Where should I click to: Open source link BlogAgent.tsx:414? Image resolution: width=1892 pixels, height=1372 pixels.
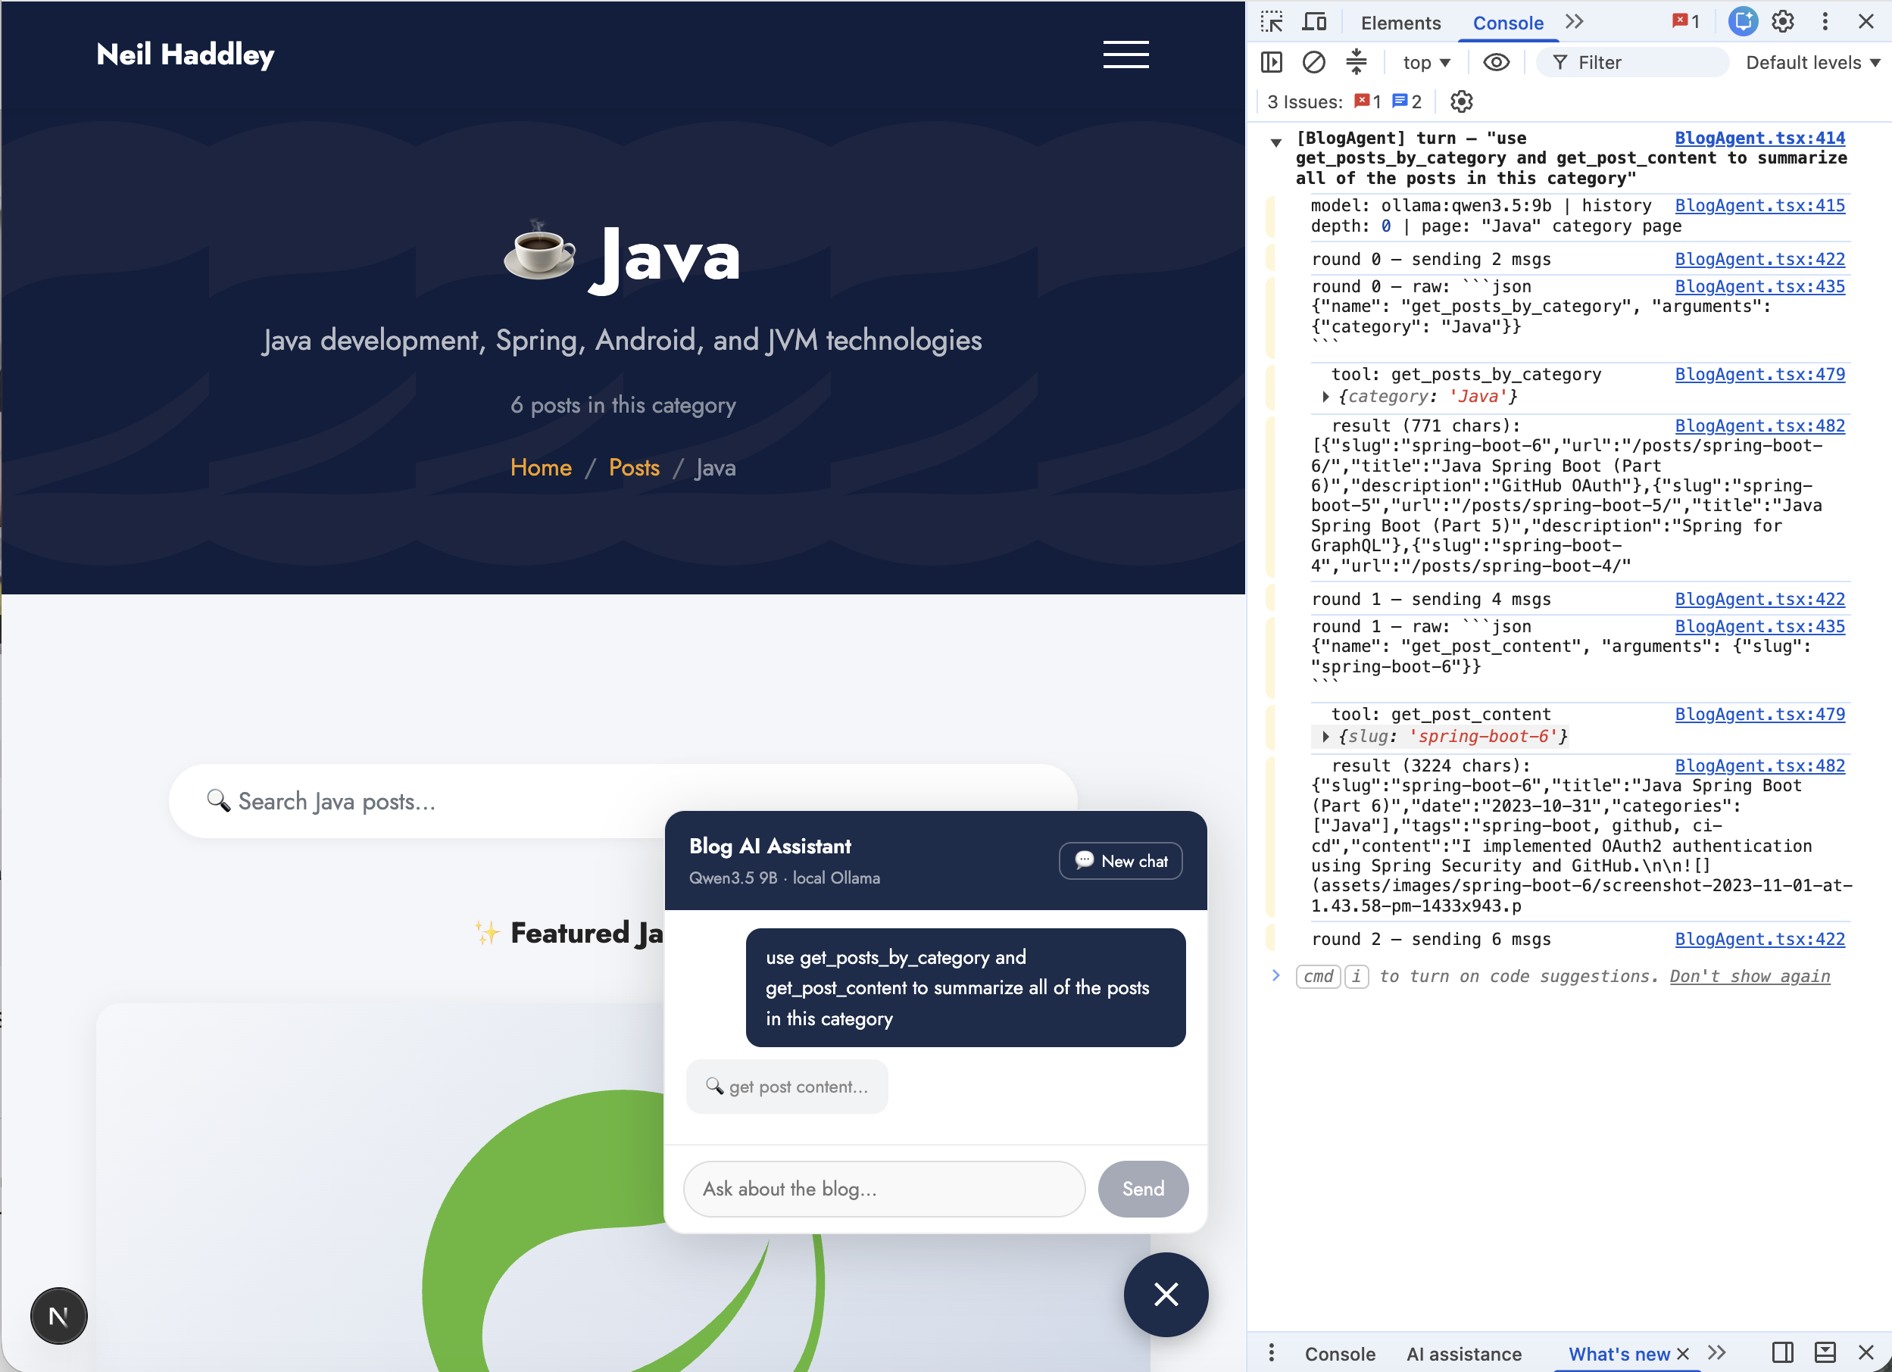click(x=1759, y=139)
